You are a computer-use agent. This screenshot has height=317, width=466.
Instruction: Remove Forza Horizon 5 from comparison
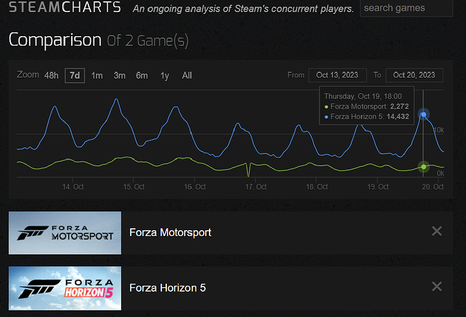coord(437,287)
